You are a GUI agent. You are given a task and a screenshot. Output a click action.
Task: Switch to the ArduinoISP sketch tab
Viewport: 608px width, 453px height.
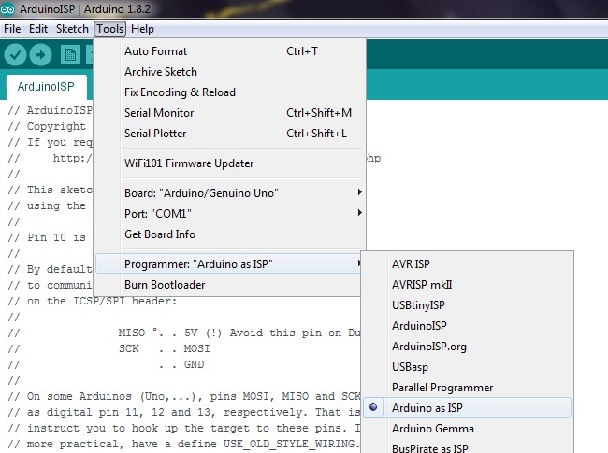pos(46,86)
